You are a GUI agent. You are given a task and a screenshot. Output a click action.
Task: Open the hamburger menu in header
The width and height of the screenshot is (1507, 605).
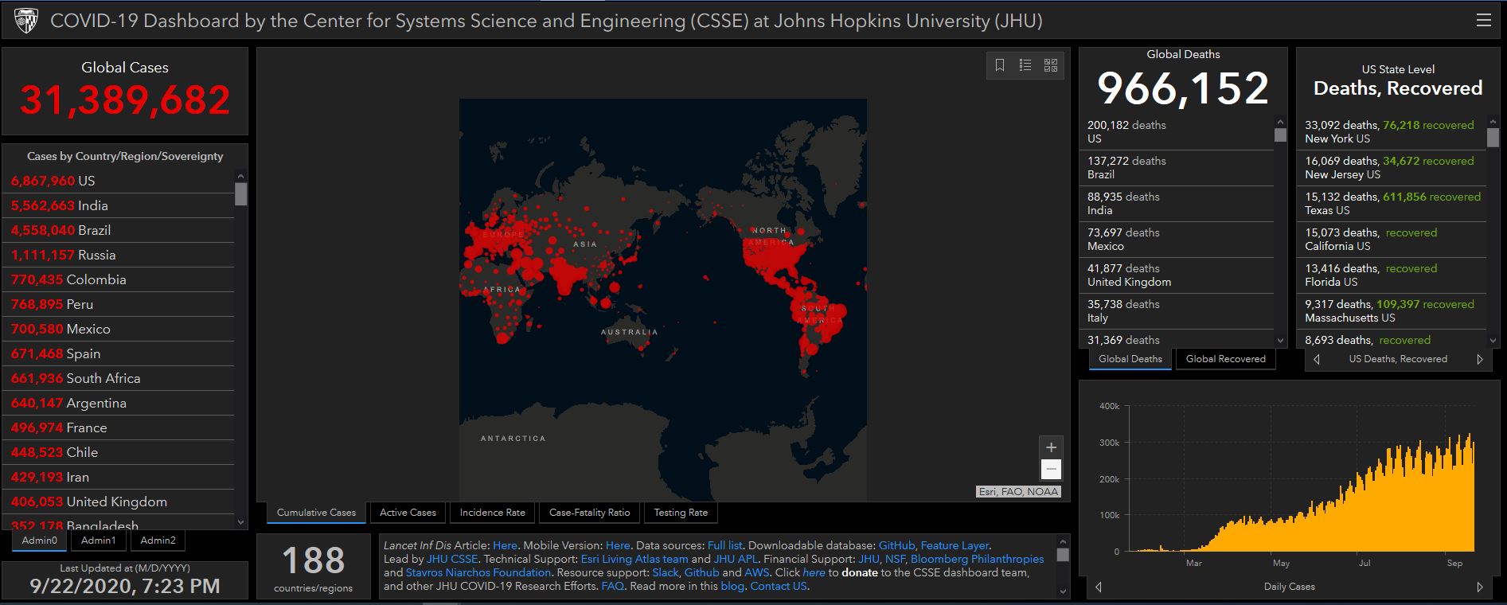pyautogui.click(x=1483, y=21)
